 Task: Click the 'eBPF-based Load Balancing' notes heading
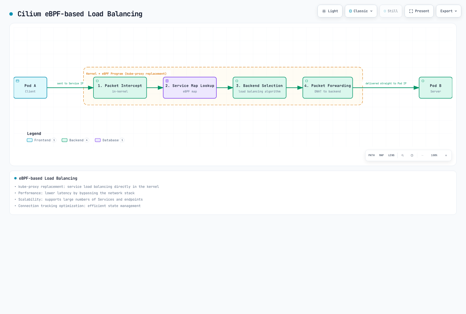48,178
